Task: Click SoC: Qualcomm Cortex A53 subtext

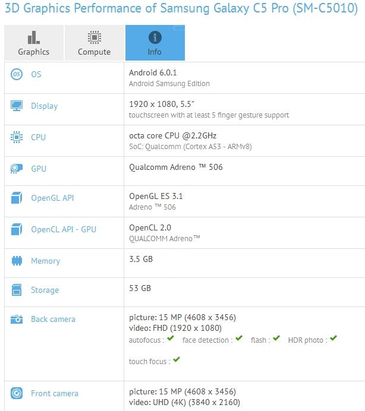Action: click(x=190, y=147)
